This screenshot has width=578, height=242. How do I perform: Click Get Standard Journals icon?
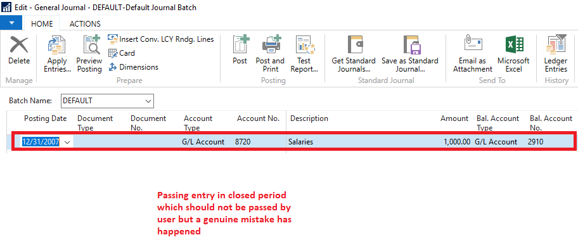click(x=354, y=46)
